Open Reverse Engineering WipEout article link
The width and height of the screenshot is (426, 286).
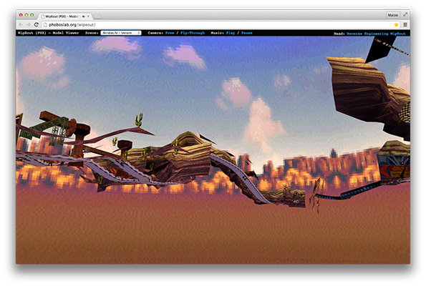tap(376, 34)
